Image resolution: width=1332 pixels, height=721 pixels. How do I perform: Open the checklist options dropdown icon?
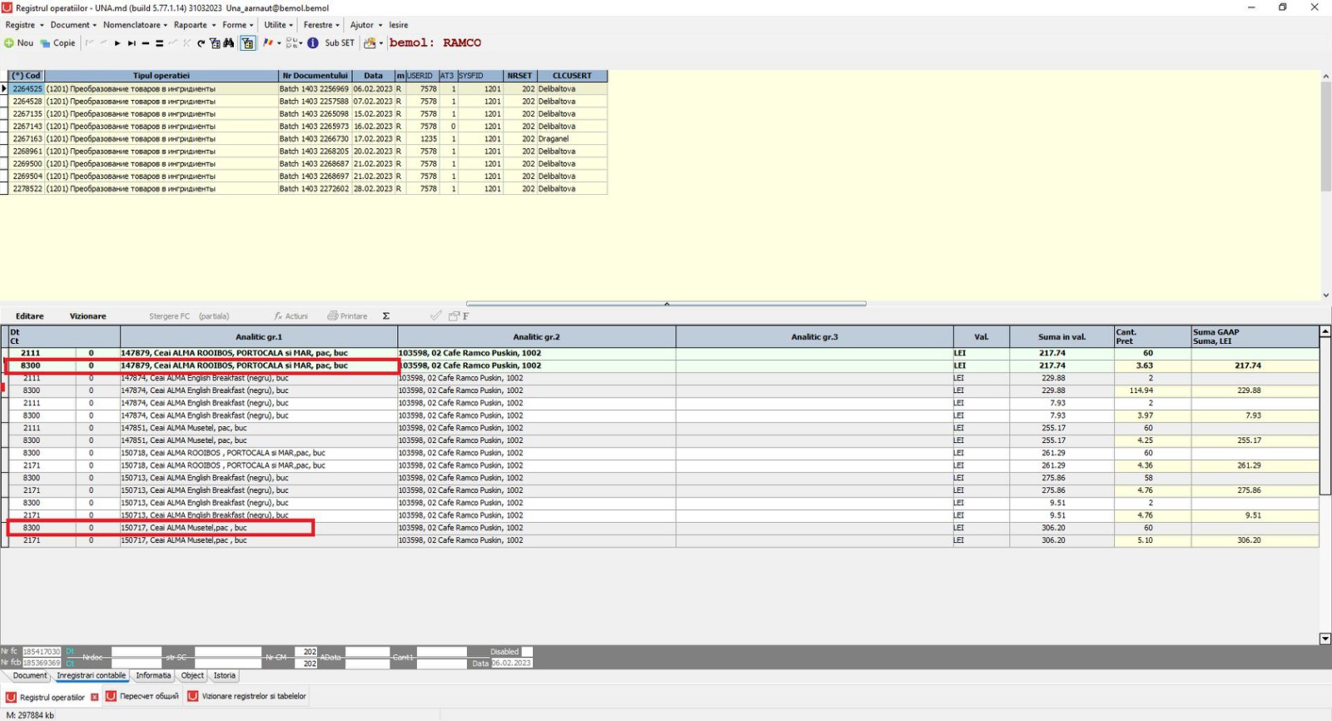pos(294,43)
